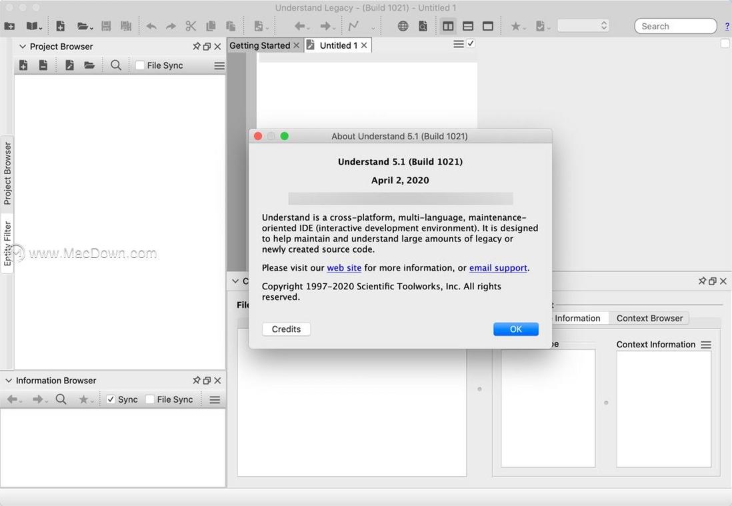
Task: Click the Copy icon in toolbar
Action: tap(211, 26)
